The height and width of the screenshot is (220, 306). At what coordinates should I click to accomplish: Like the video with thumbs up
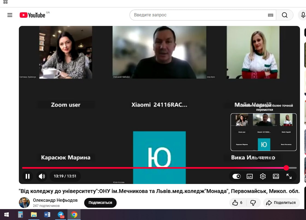[x=237, y=203]
